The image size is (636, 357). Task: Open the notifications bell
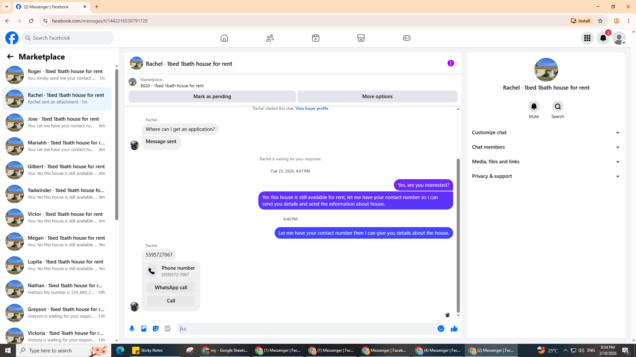click(x=603, y=38)
